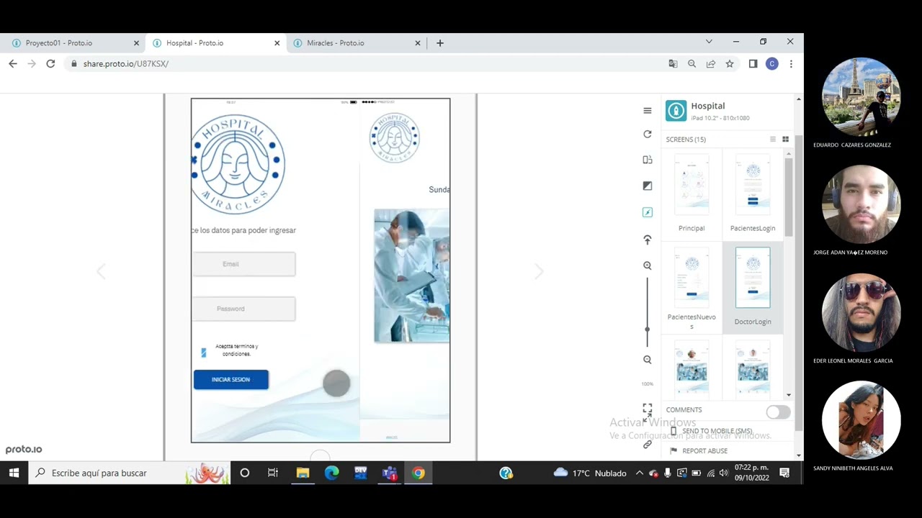Viewport: 922px width, 518px height.
Task: Open Microsoft Edge from the taskbar
Action: pos(331,473)
